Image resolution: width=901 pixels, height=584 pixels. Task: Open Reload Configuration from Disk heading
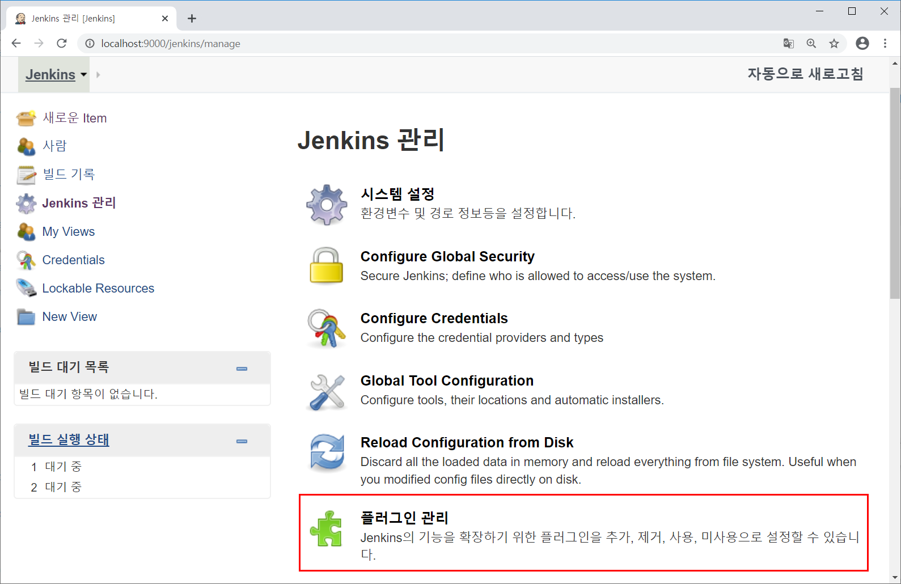(467, 442)
